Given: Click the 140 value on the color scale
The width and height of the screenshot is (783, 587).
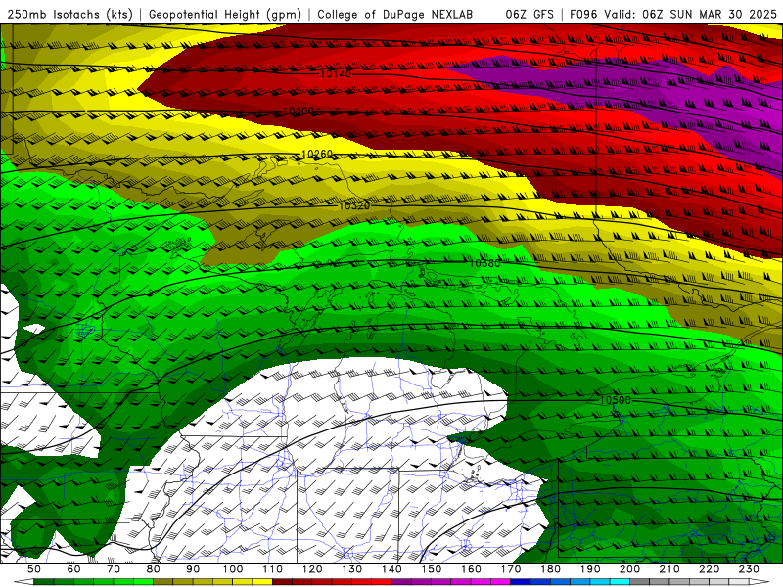Looking at the screenshot, I should [391, 569].
